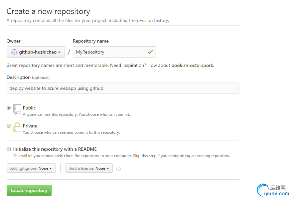Use the suggested name bookish-octo-spork
Viewport: 291px width, 199px height.
click(192, 65)
